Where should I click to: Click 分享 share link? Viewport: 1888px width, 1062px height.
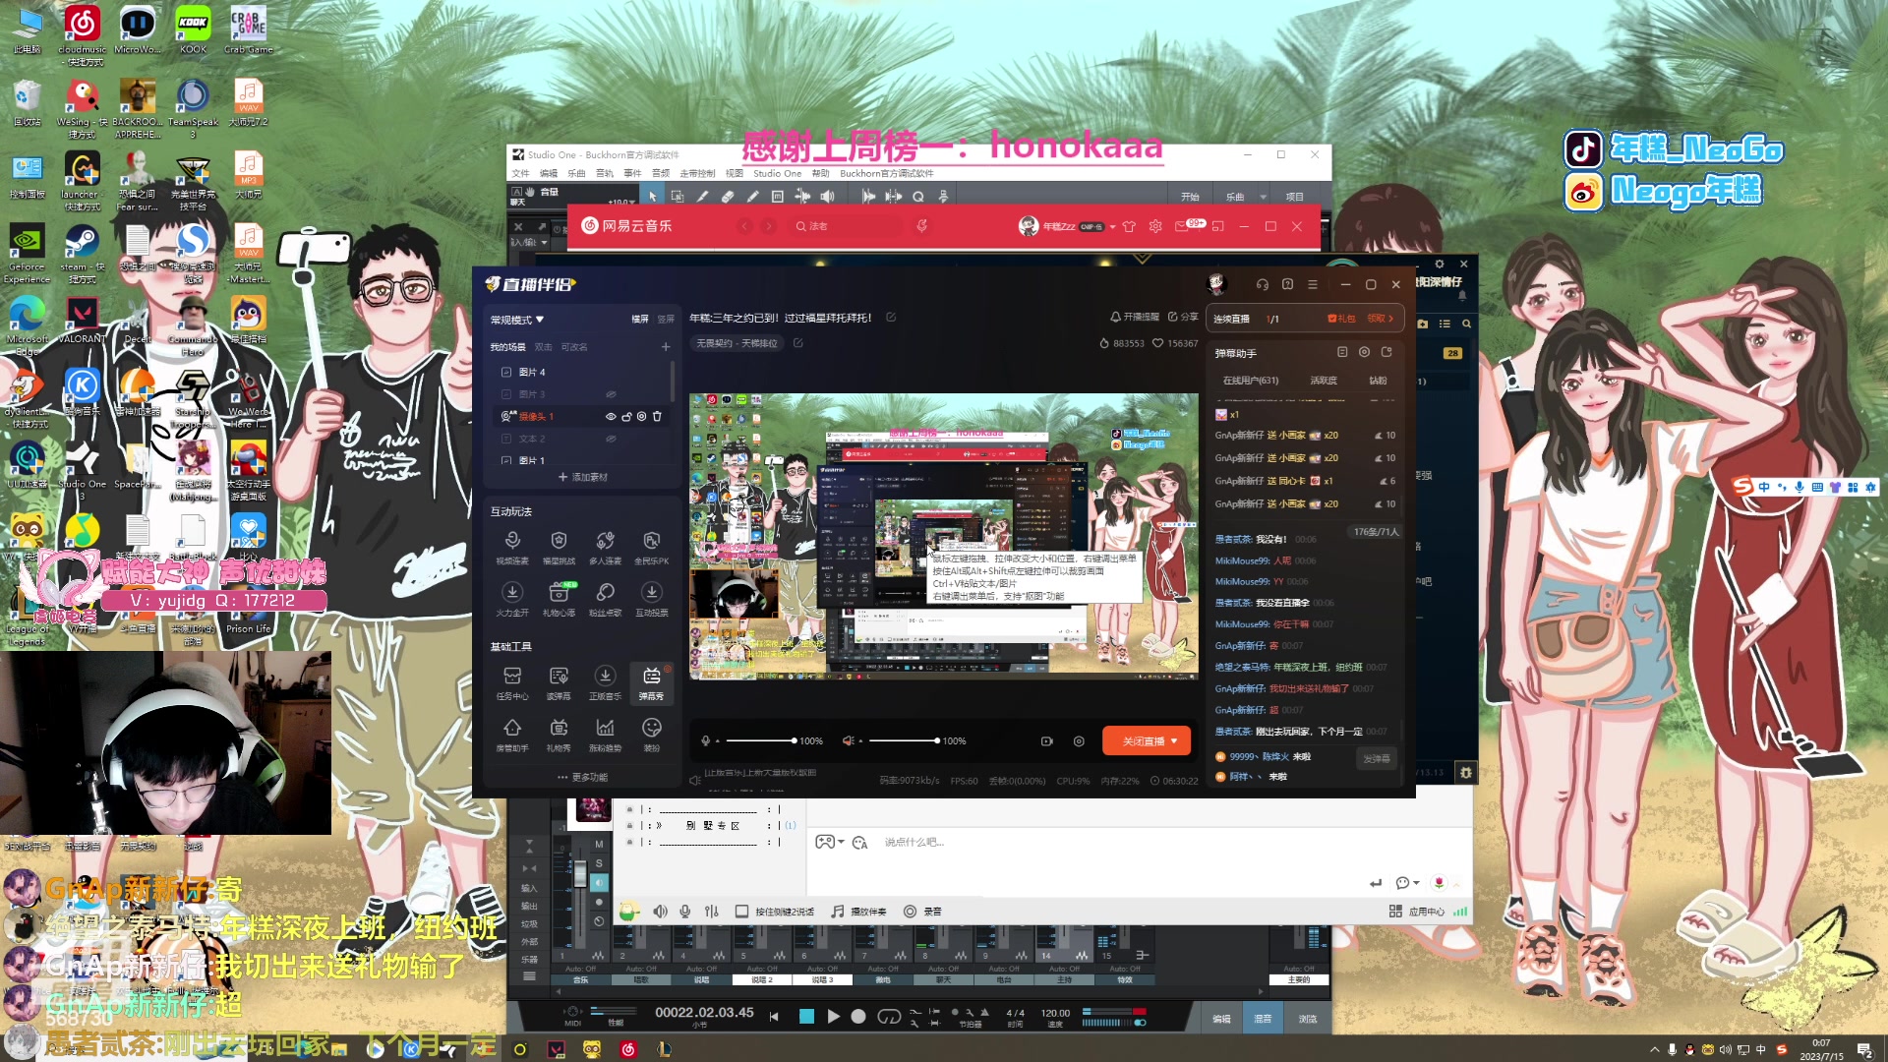[x=1183, y=317]
